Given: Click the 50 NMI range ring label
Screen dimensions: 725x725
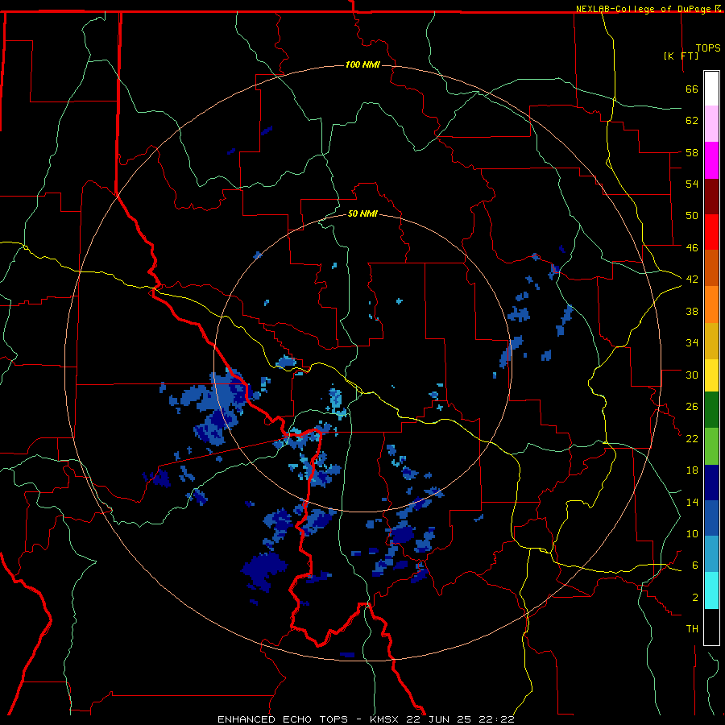Looking at the screenshot, I should coord(362,213).
